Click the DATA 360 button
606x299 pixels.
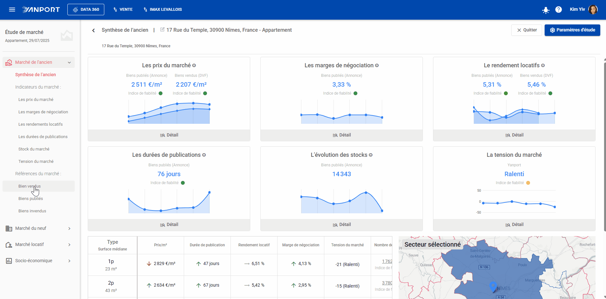(86, 10)
